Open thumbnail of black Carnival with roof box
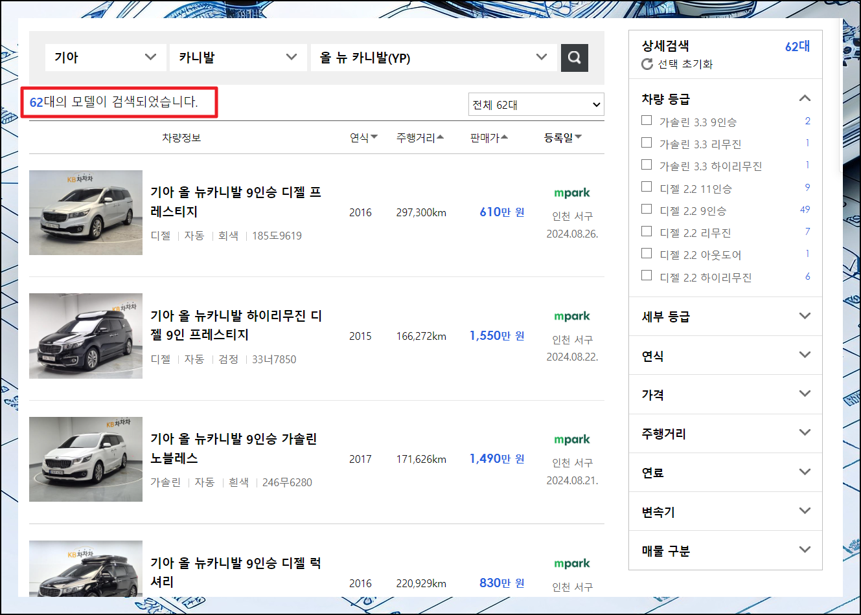This screenshot has height=615, width=861. point(86,568)
